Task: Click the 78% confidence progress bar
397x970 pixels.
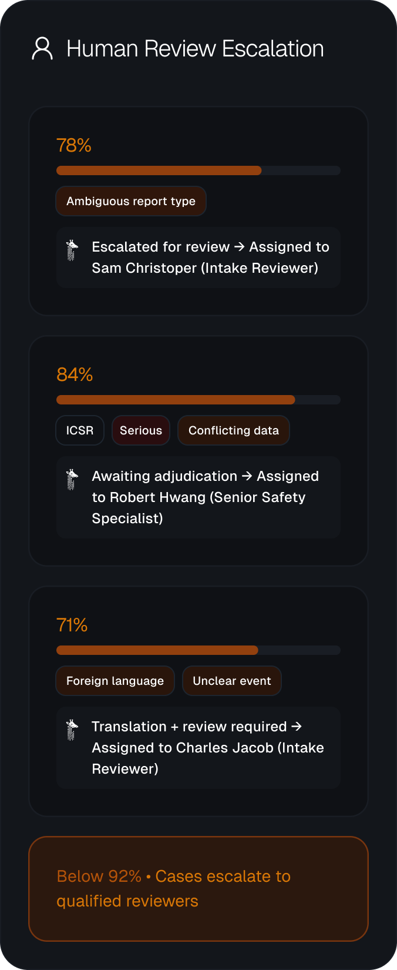Action: tap(198, 170)
